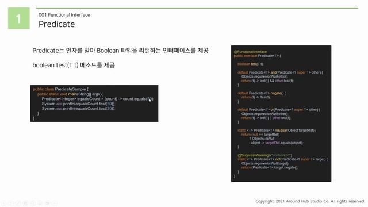Click the 'default Predicate<T> and(...)' method line
Image resolution: width=368 pixels, height=207 pixels.
(280, 72)
